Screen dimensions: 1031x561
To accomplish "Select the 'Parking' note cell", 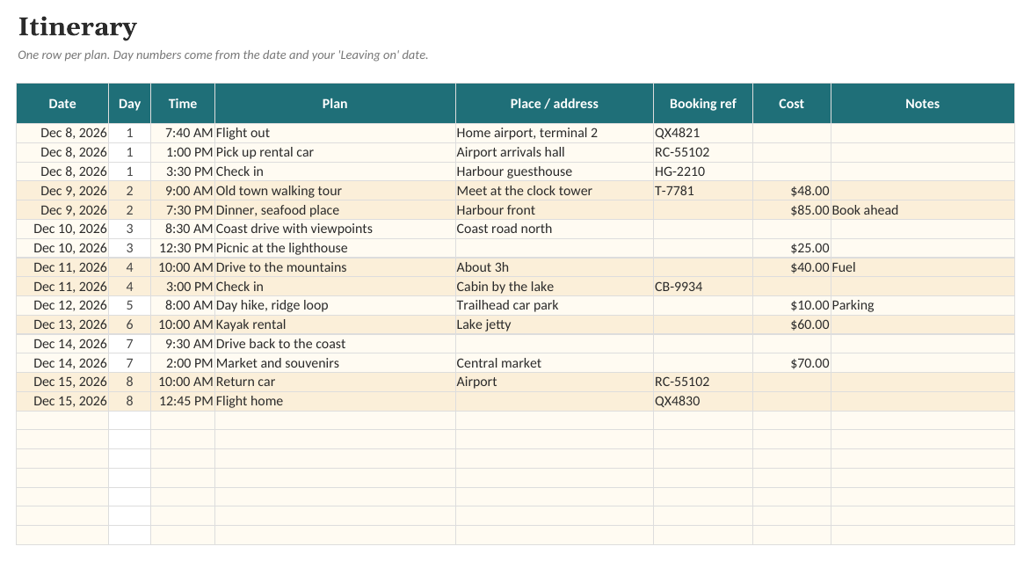I will click(923, 305).
